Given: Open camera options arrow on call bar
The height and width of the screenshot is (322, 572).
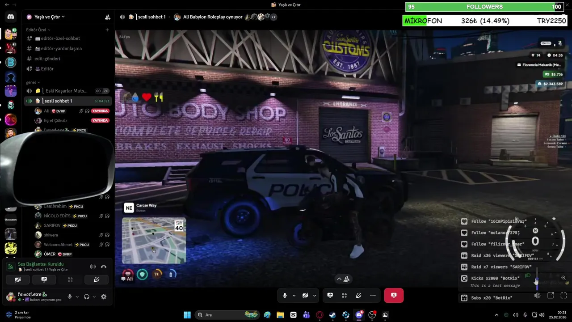Looking at the screenshot, I should (315, 295).
